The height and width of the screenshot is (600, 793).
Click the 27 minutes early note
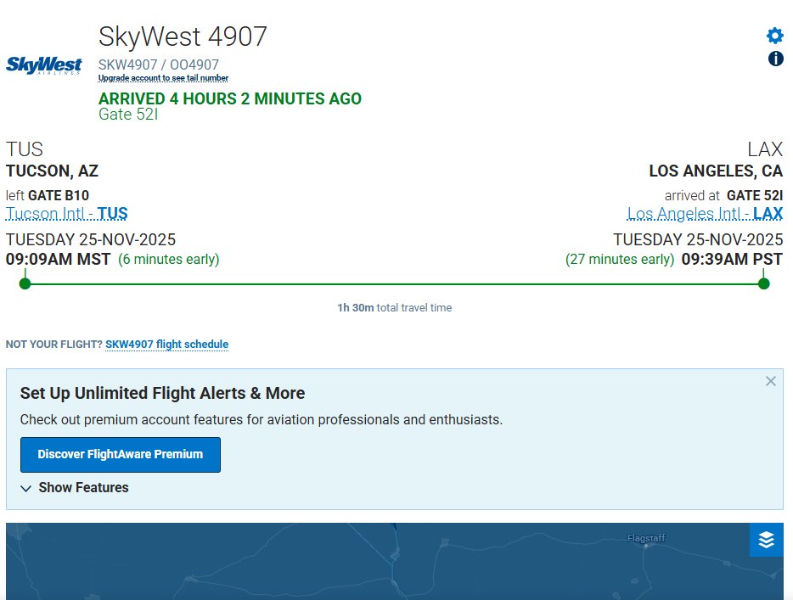click(x=620, y=260)
